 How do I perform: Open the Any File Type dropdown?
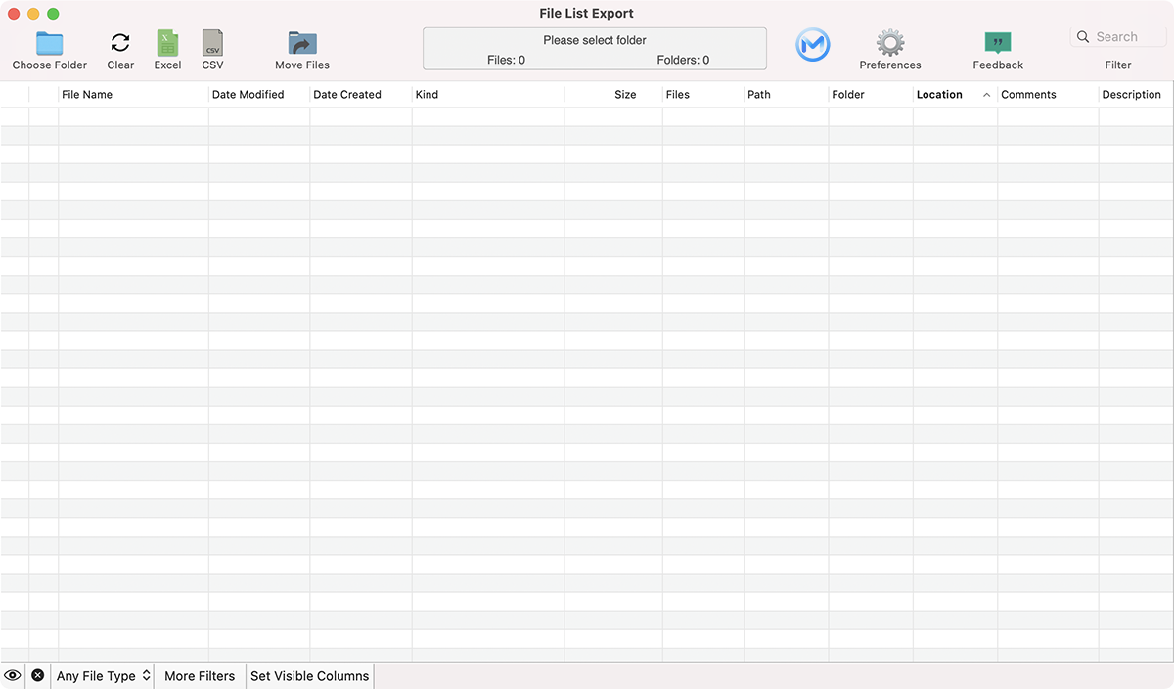pyautogui.click(x=103, y=675)
